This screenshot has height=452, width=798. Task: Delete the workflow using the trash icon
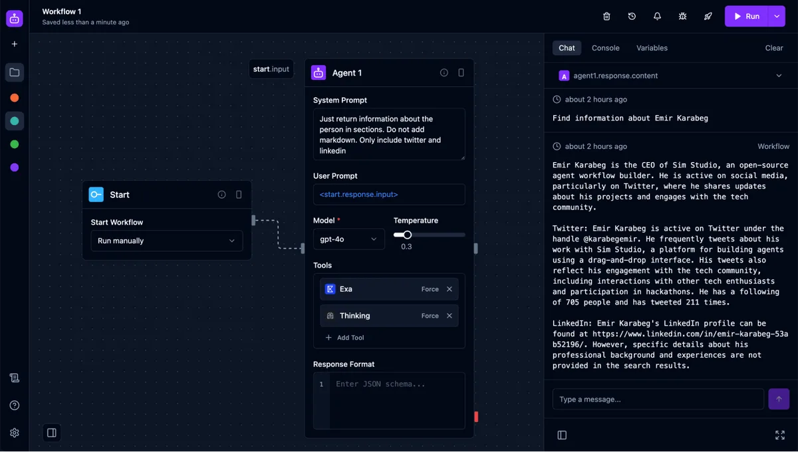(606, 16)
